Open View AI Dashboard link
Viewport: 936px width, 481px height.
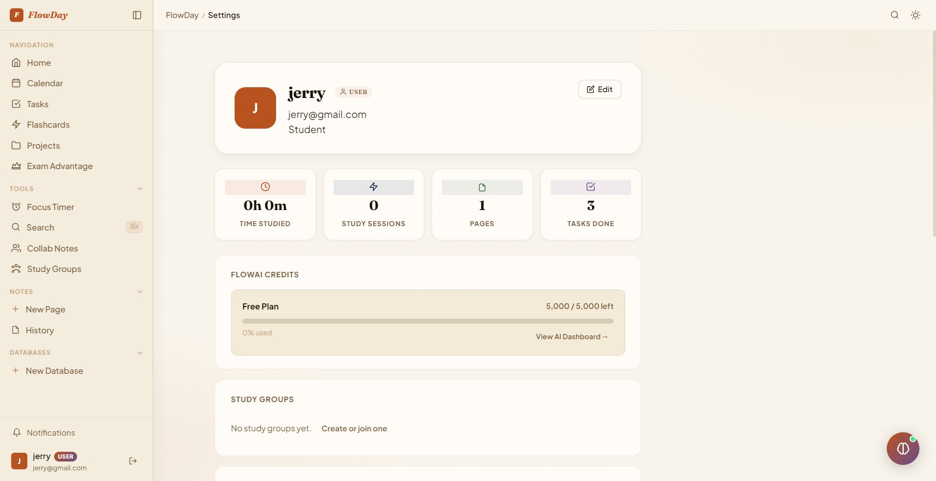tap(571, 336)
